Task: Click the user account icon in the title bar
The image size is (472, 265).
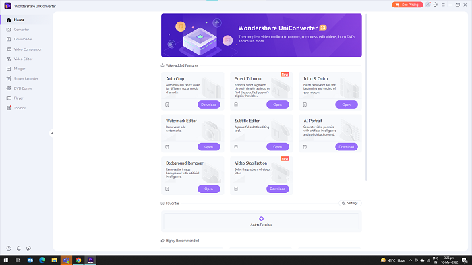Action: [x=427, y=5]
